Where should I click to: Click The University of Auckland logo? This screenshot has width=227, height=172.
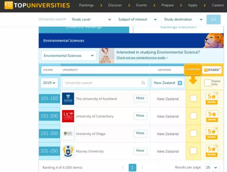pos(68,99)
